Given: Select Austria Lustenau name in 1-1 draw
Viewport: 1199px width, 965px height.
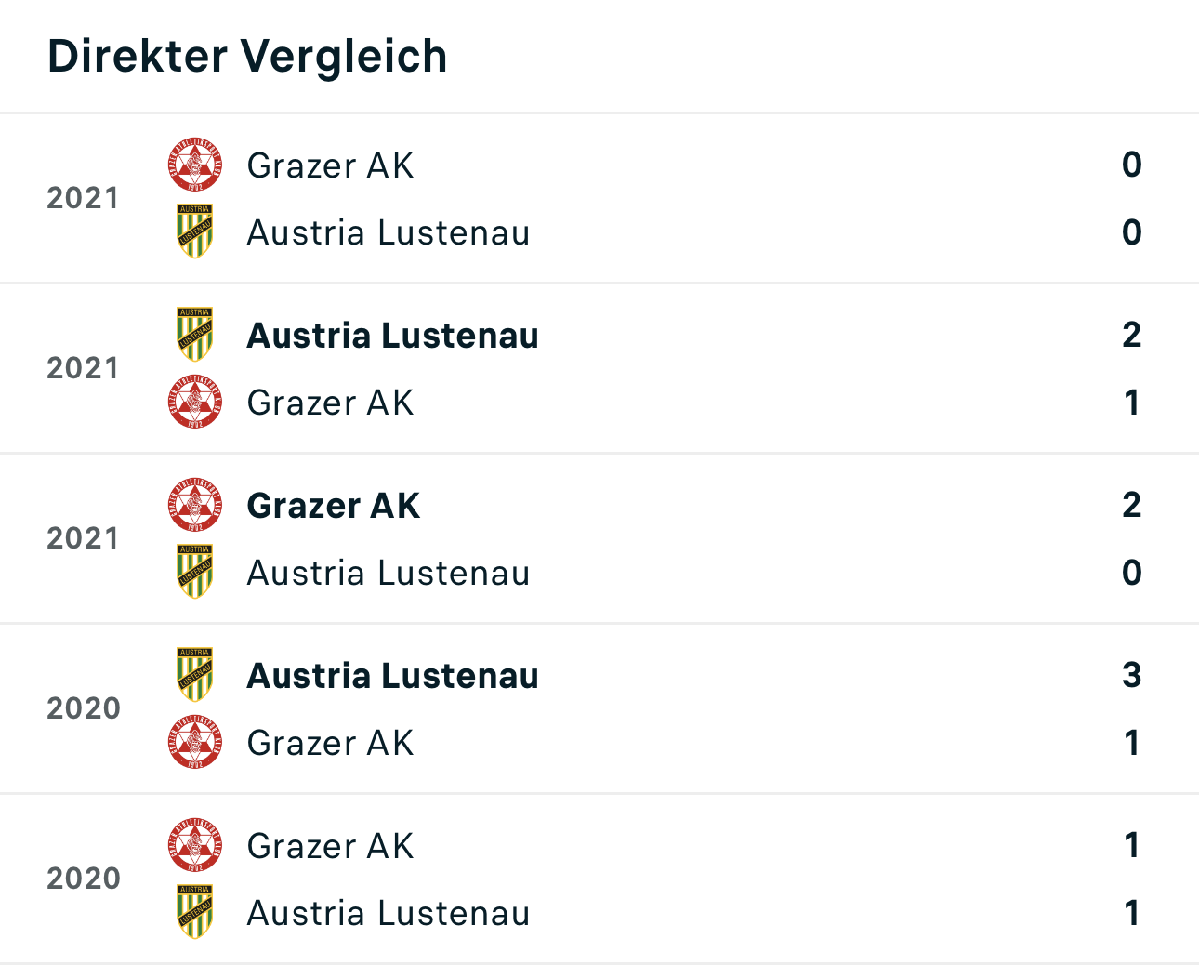Looking at the screenshot, I should (389, 913).
